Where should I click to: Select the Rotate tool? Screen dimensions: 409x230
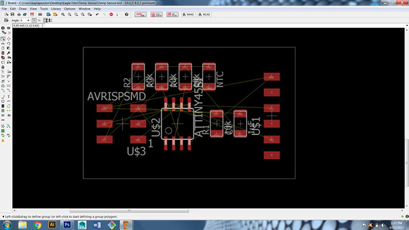click(9, 44)
